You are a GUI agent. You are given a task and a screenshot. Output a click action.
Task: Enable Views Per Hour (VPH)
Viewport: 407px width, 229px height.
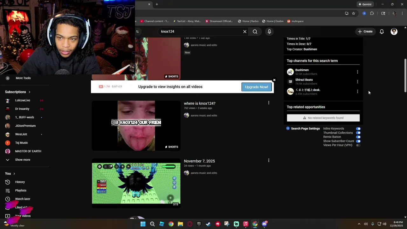358,145
